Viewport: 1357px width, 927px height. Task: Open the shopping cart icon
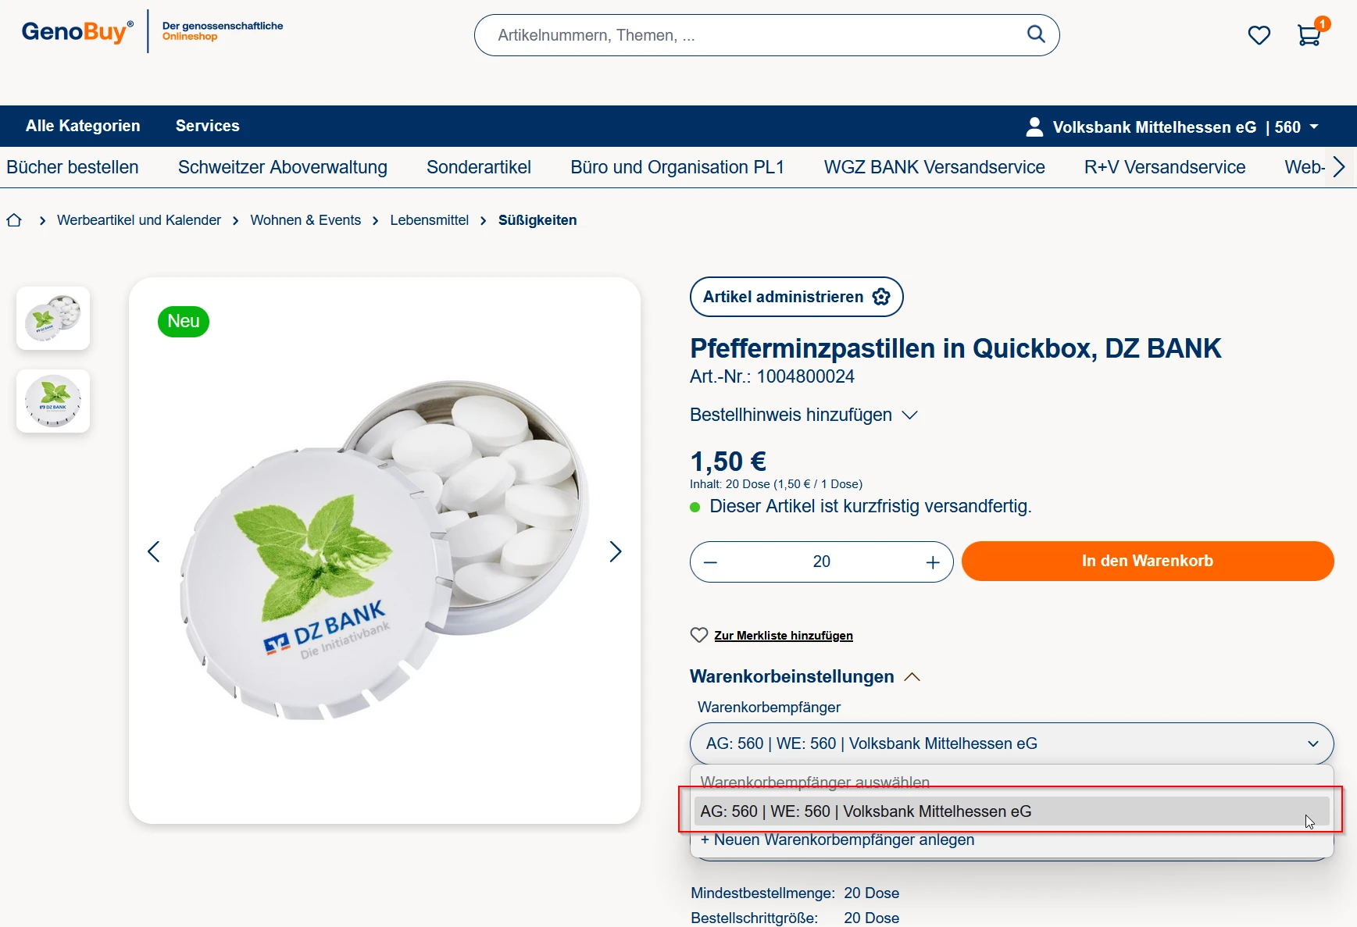[1309, 35]
